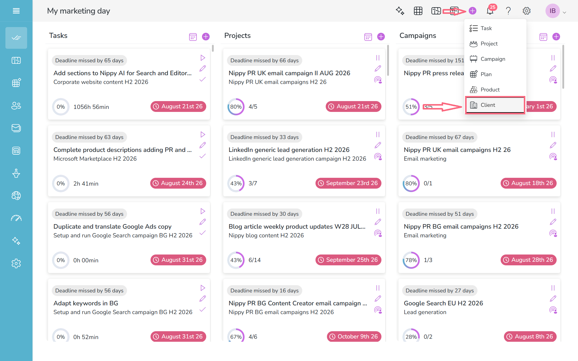Mark Duplicate and translate Google Ads copy done
578x361 pixels.
click(203, 233)
